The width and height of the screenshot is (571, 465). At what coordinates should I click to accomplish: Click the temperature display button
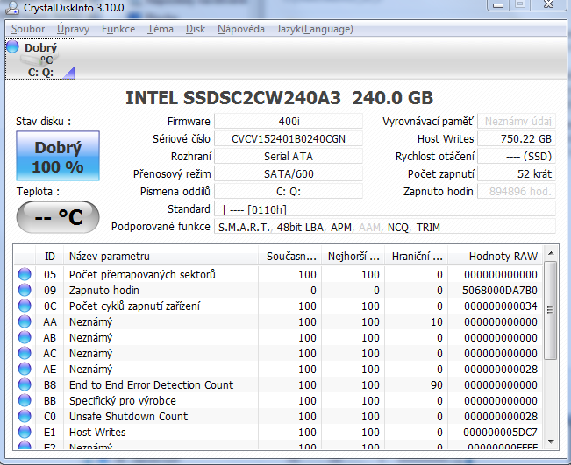[57, 216]
